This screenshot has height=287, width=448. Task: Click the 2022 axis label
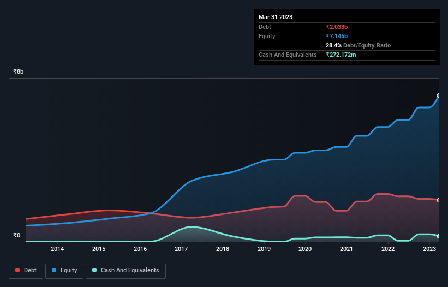coord(388,249)
